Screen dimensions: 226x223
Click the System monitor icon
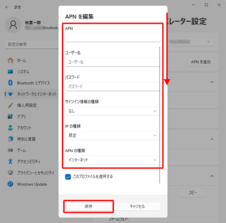tap(10, 71)
